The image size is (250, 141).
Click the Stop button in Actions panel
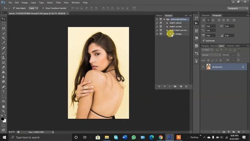point(159,87)
